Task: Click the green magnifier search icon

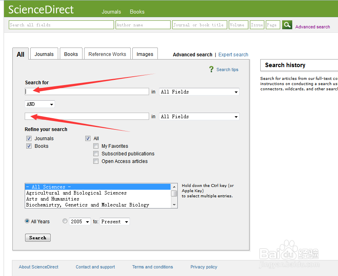Action: point(287,25)
